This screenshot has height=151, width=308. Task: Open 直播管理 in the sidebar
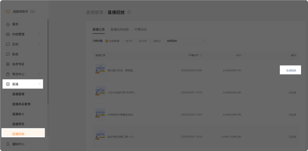coord(18,94)
